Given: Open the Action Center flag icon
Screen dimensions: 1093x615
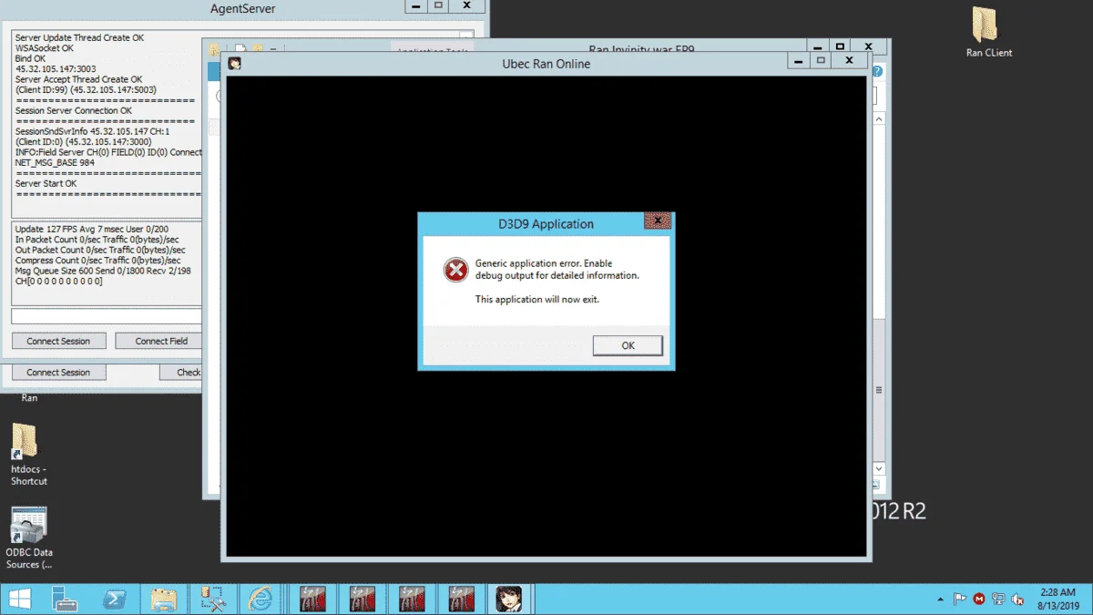Looking at the screenshot, I should pos(959,600).
